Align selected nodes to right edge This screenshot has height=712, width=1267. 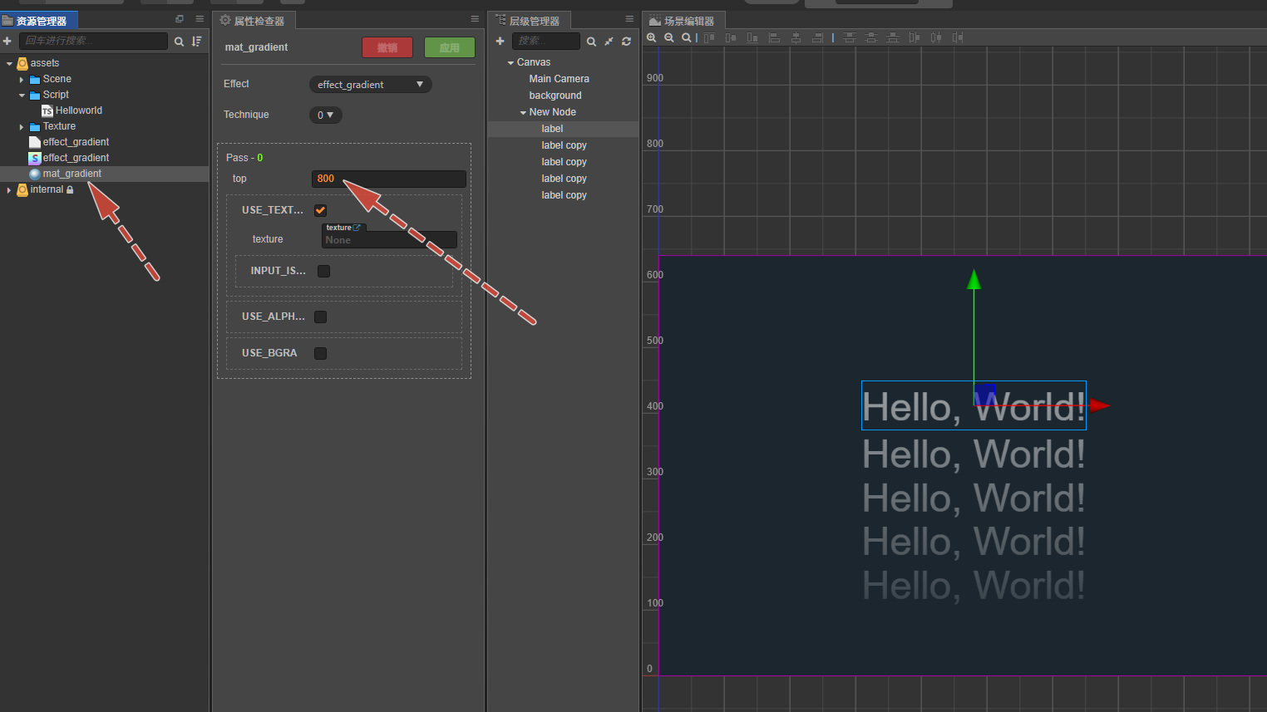click(x=817, y=38)
